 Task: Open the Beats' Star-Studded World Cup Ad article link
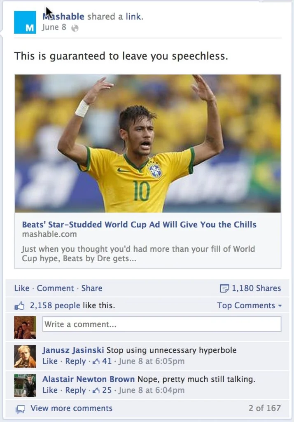click(x=139, y=225)
